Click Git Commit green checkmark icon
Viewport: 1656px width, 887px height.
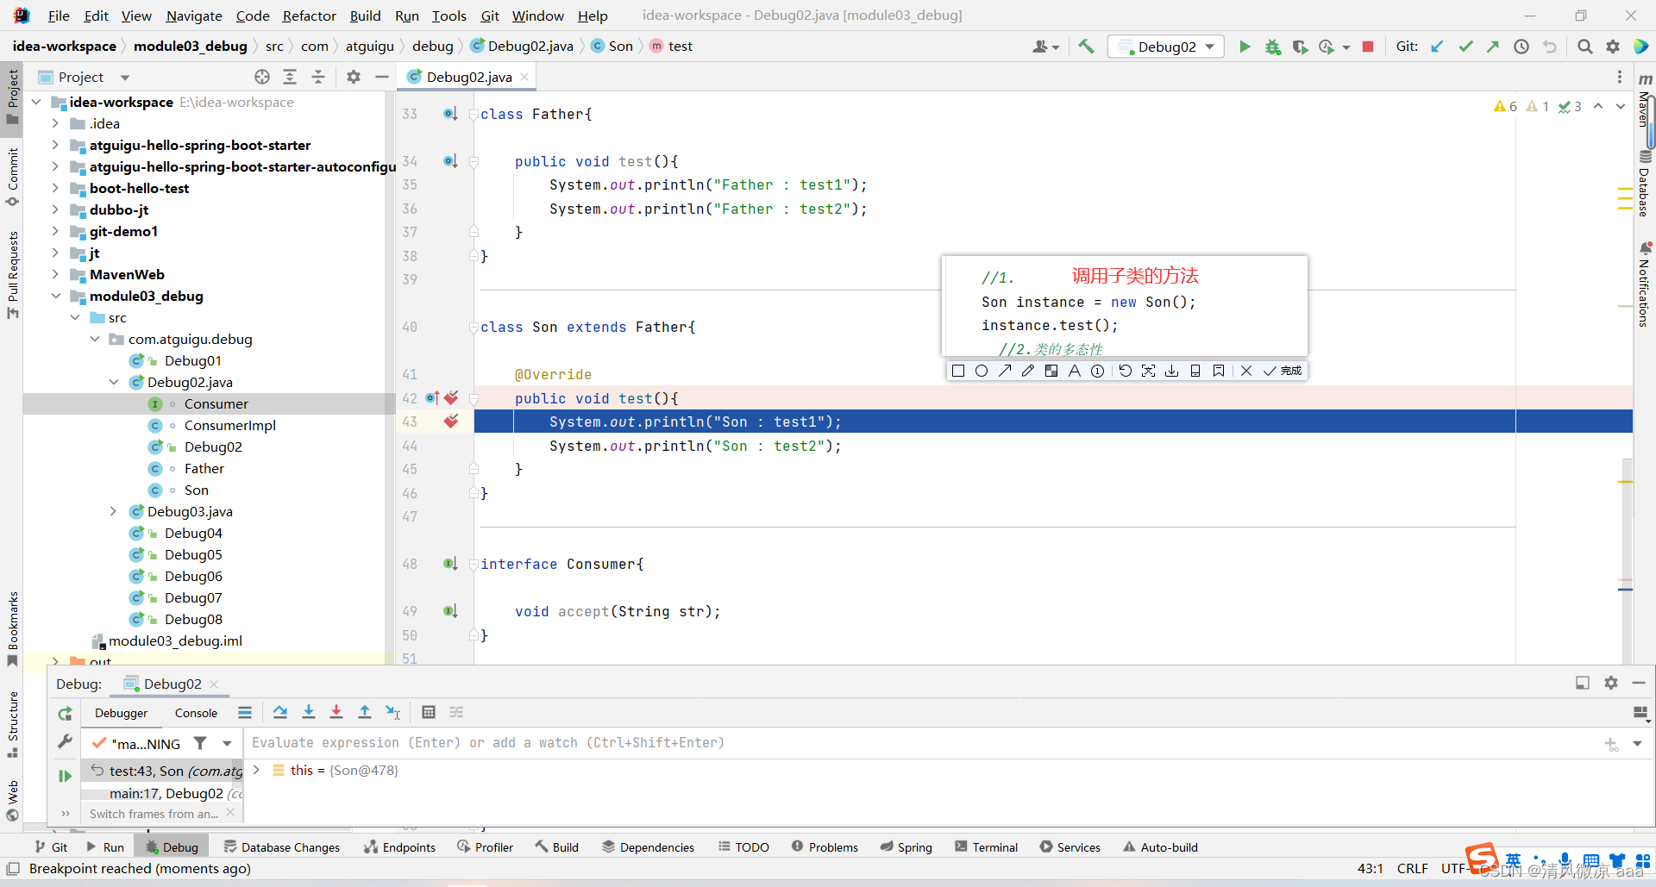pyautogui.click(x=1465, y=47)
